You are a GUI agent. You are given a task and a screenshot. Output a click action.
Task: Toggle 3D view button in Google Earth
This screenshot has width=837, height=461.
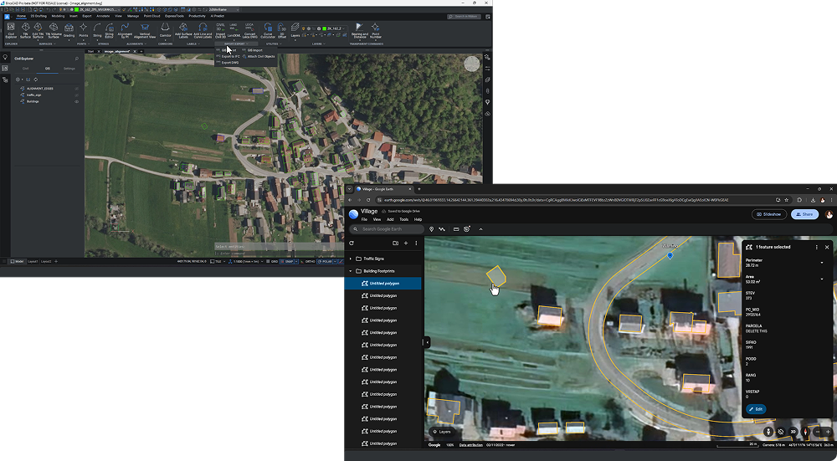[x=793, y=432]
